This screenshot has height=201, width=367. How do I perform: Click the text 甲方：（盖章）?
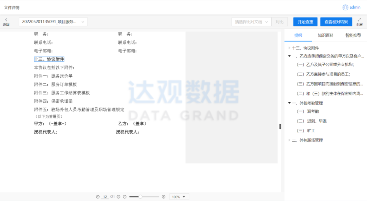tap(50, 123)
